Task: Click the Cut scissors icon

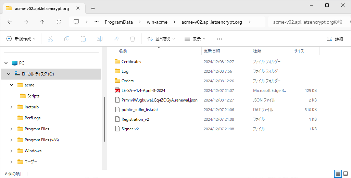Action: [50, 39]
